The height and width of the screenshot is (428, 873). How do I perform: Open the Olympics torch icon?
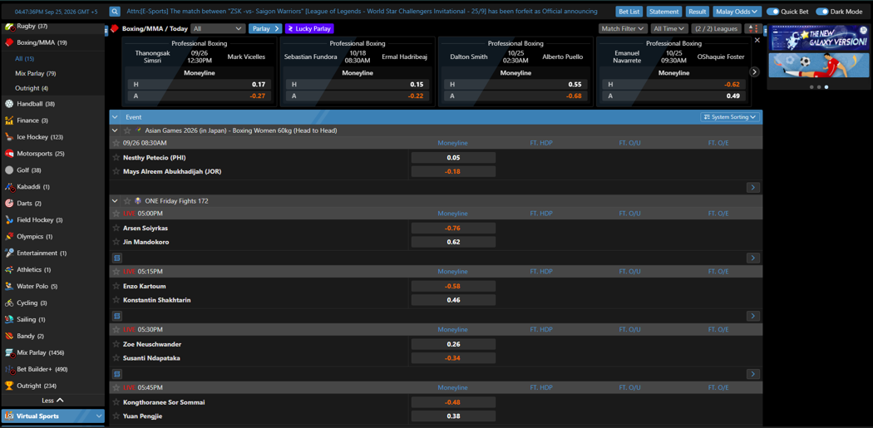[x=9, y=237]
